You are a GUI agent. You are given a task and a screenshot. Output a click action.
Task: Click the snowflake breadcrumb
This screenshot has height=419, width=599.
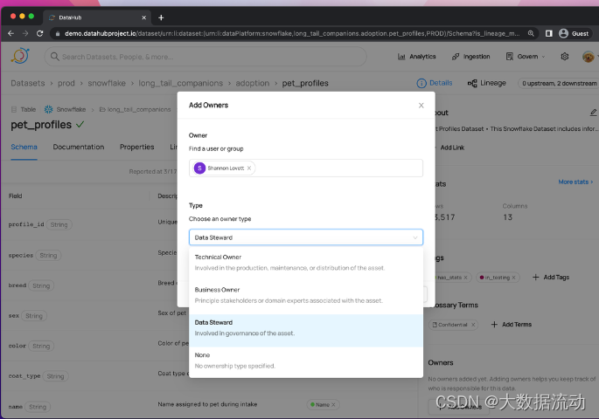click(x=107, y=83)
